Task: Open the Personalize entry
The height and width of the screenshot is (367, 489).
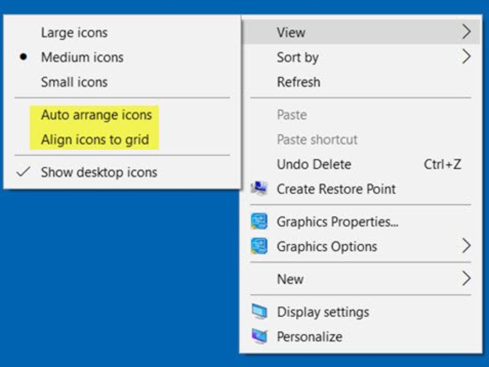Action: click(x=309, y=336)
